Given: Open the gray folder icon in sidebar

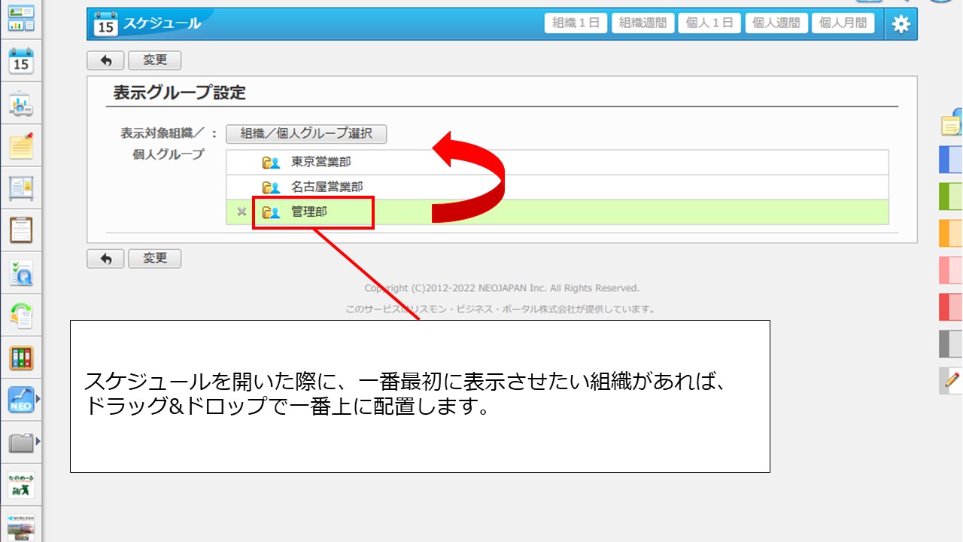Looking at the screenshot, I should tap(21, 443).
